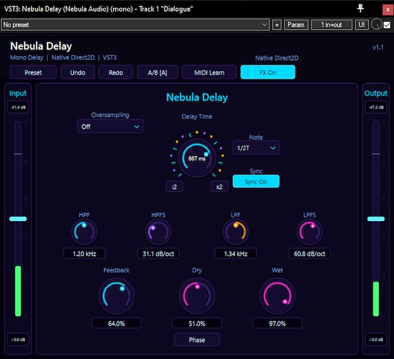
Task: Click the 64.0% Feedback value field
Action: 116,324
